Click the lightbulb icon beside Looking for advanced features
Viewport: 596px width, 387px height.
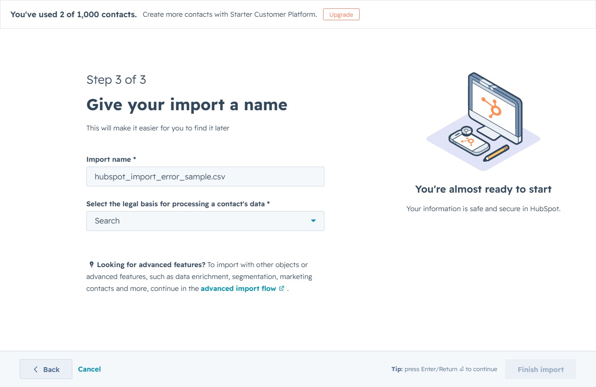point(91,265)
